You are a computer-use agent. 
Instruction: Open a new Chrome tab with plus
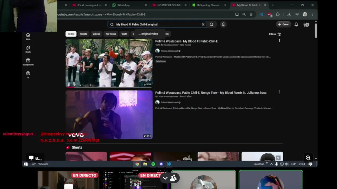pos(273,5)
